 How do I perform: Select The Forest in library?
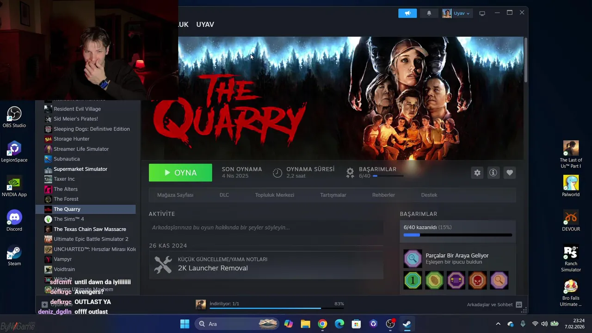click(66, 199)
